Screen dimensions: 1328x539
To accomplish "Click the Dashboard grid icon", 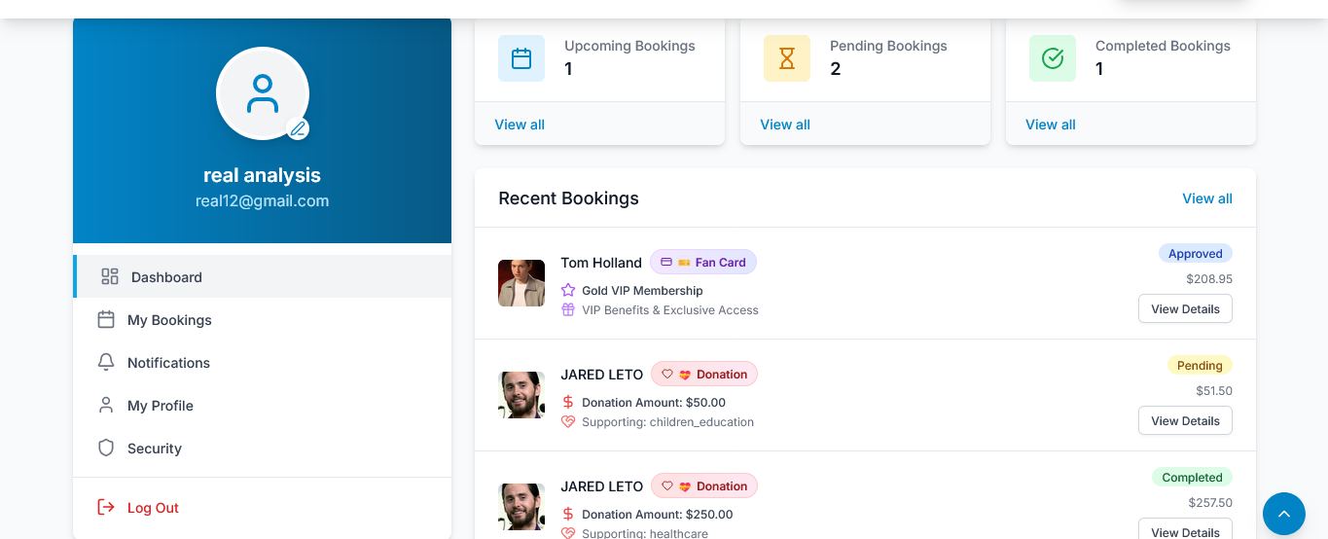I will pos(110,276).
